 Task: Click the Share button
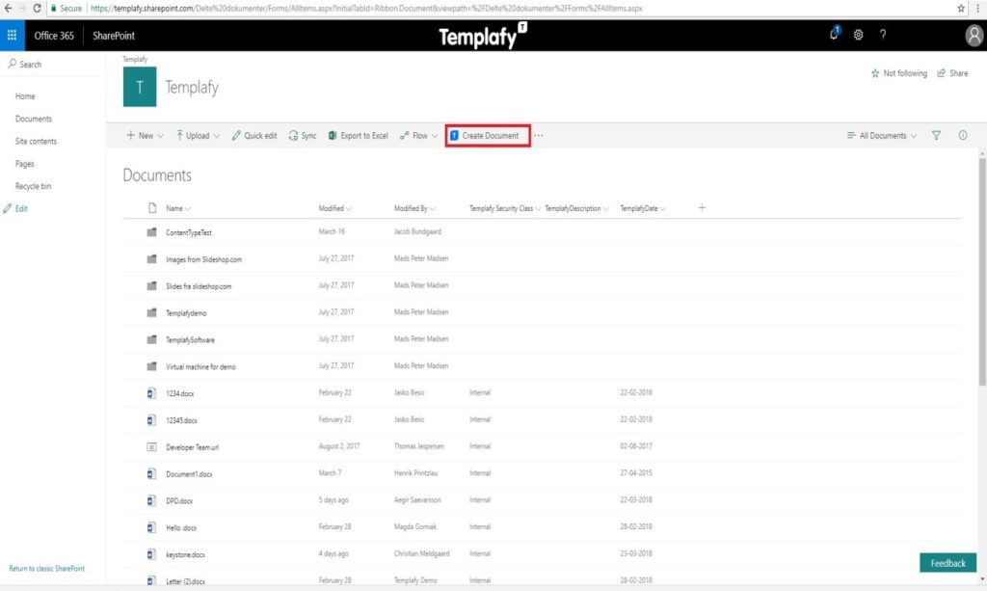(952, 73)
